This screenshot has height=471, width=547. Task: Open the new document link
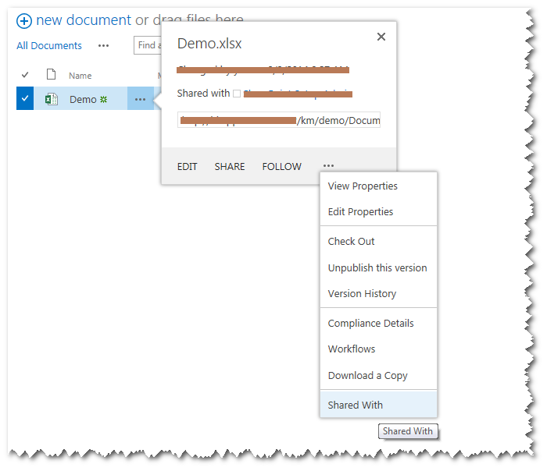[84, 19]
